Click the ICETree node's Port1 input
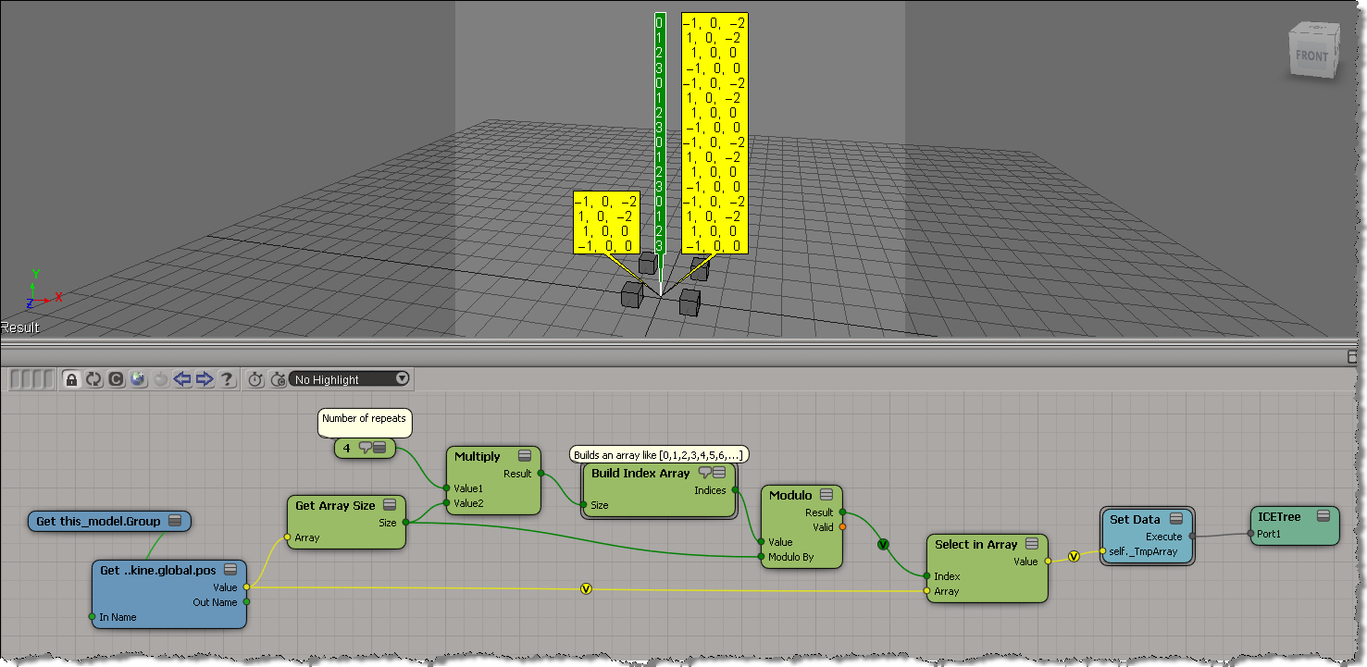This screenshot has width=1367, height=667. coord(1252,534)
